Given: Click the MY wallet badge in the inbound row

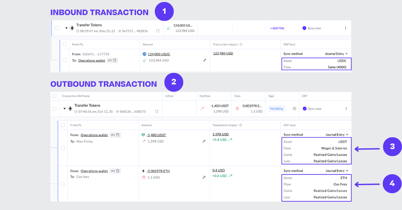Looking at the screenshot, I should (112, 60).
